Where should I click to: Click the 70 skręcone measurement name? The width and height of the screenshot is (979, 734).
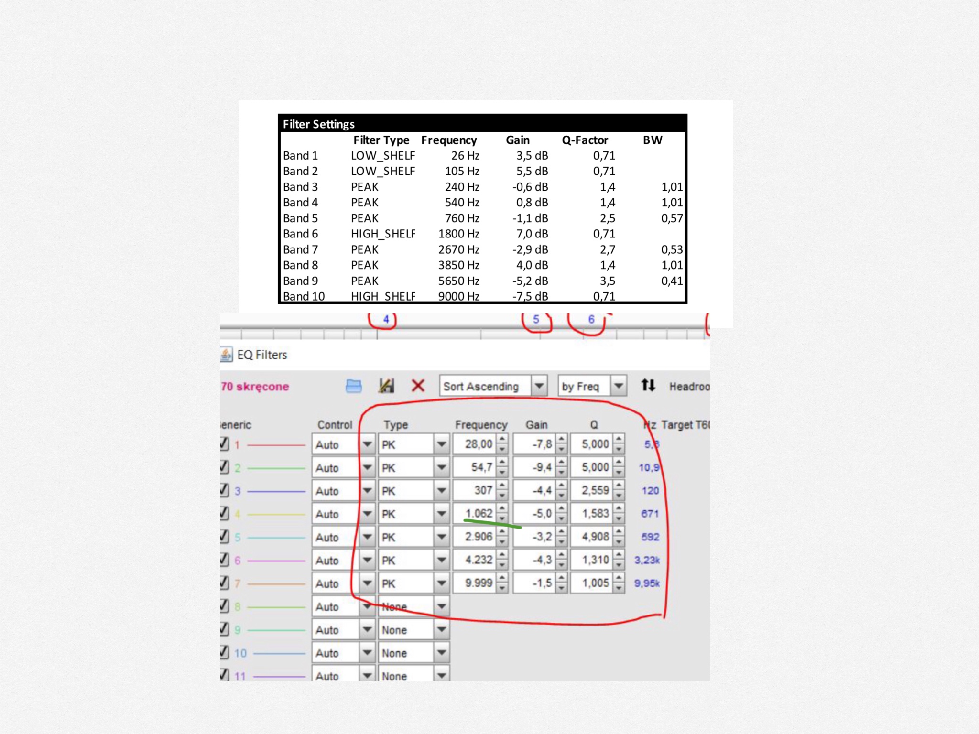coord(255,386)
